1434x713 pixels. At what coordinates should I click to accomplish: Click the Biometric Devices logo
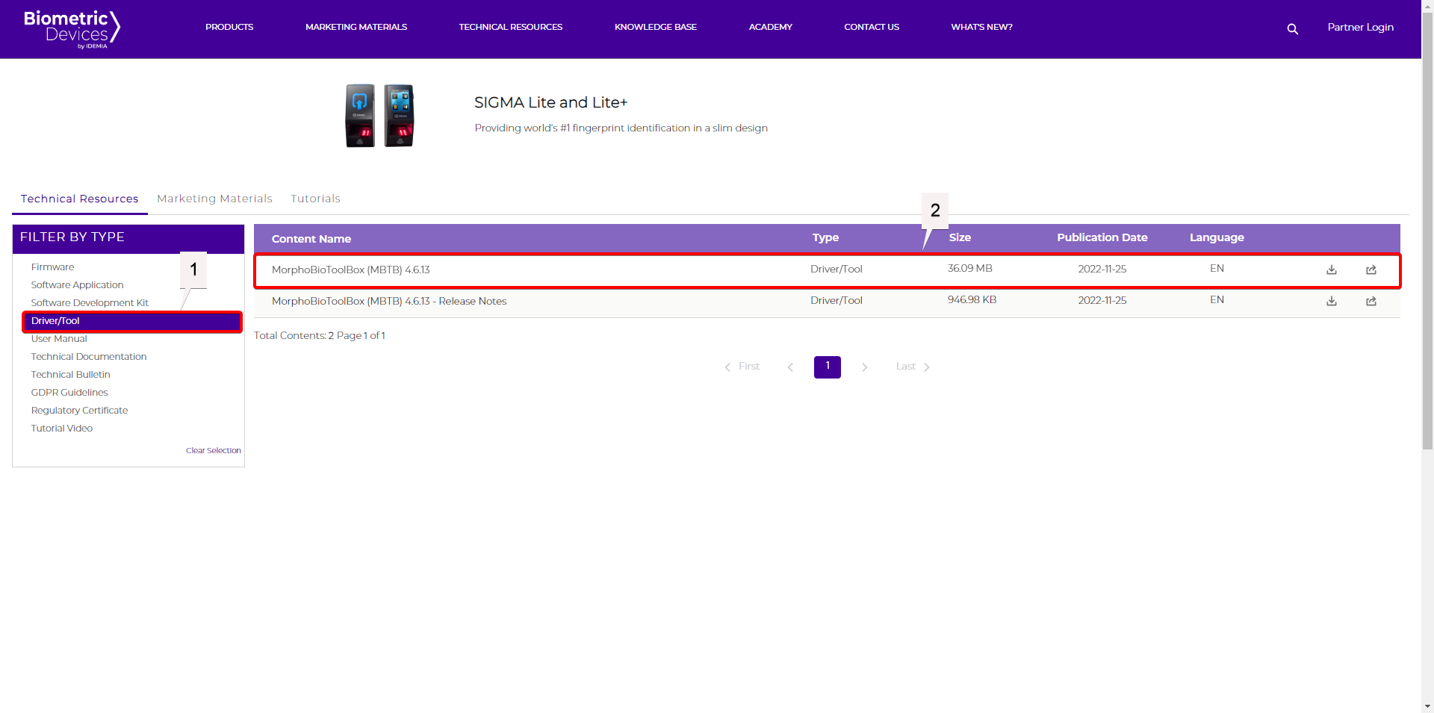point(72,29)
